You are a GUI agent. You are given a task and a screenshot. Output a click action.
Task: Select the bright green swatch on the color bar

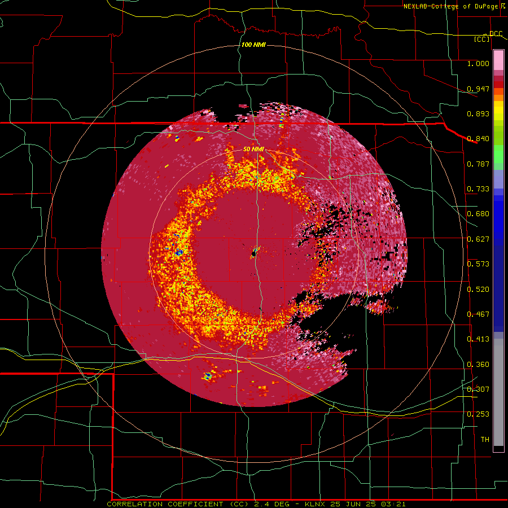pyautogui.click(x=498, y=154)
